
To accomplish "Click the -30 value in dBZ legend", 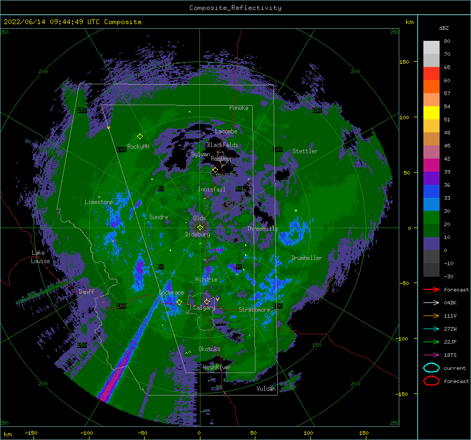I will tap(448, 276).
